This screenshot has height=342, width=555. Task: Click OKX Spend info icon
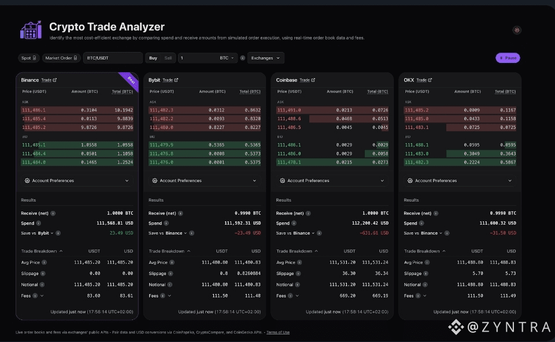(421, 223)
